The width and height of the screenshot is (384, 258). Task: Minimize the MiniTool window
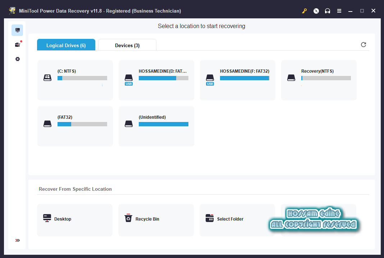pyautogui.click(x=351, y=11)
